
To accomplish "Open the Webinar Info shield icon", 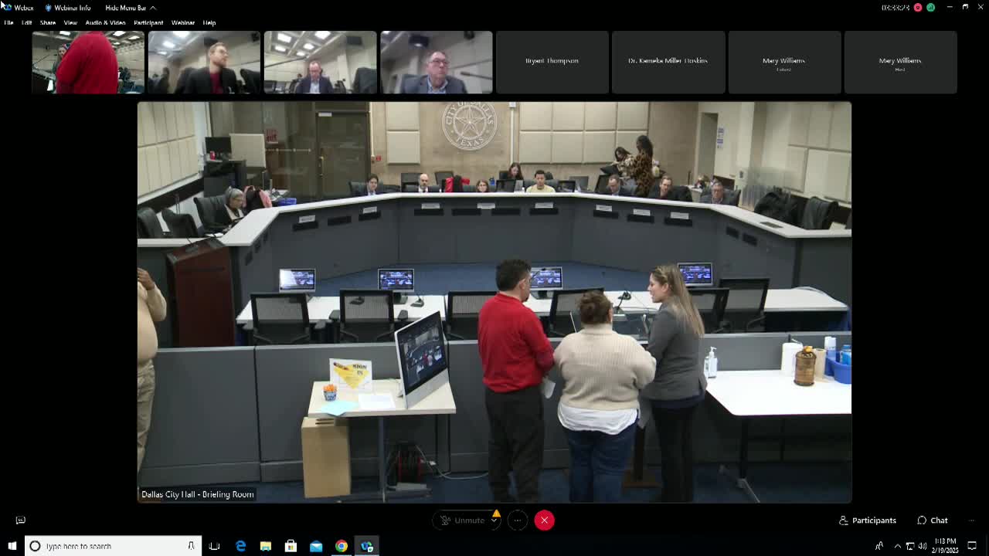I will [x=49, y=8].
